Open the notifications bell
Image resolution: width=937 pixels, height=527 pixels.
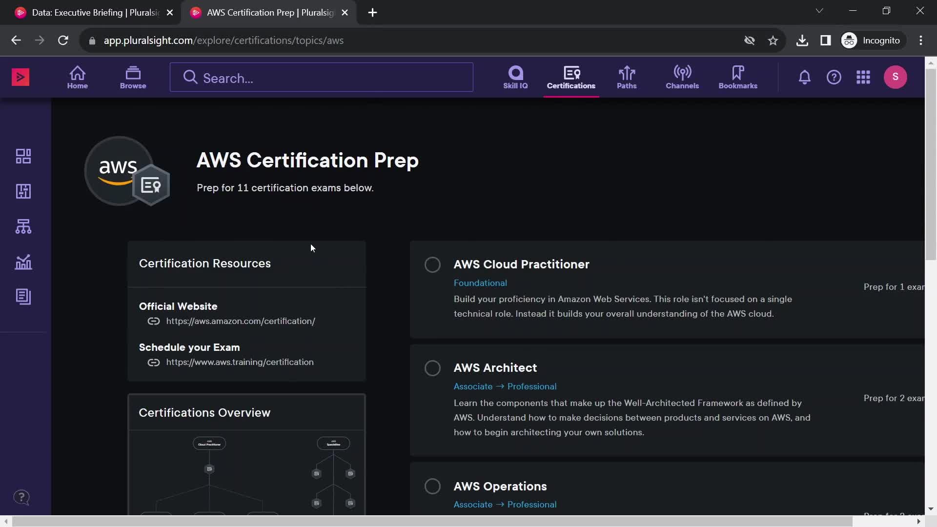[805, 77]
